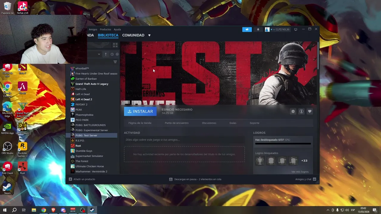Open Punto de encuentro link
This screenshot has height=214, width=381.
tap(177, 123)
